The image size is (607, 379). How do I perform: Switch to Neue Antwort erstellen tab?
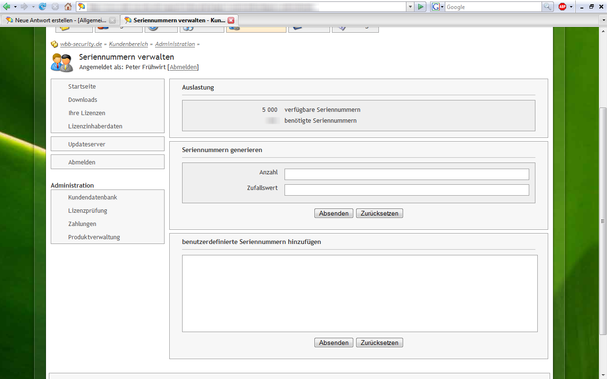[56, 20]
